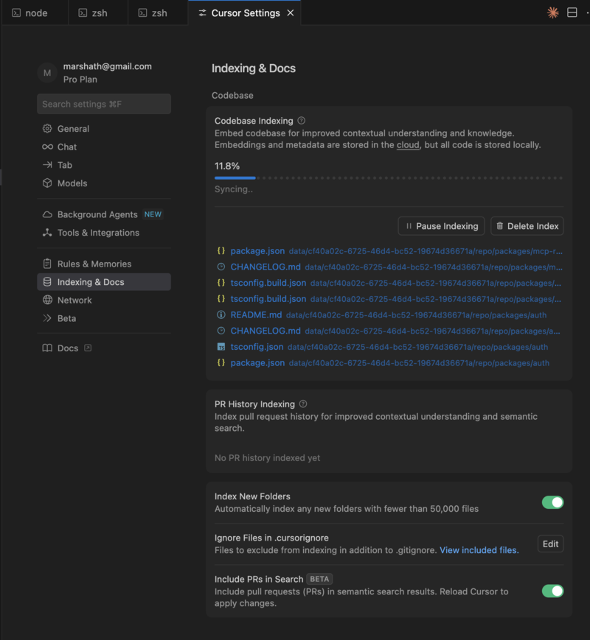Viewport: 590px width, 640px height.
Task: Switch to the second zsh tab
Action: point(157,13)
